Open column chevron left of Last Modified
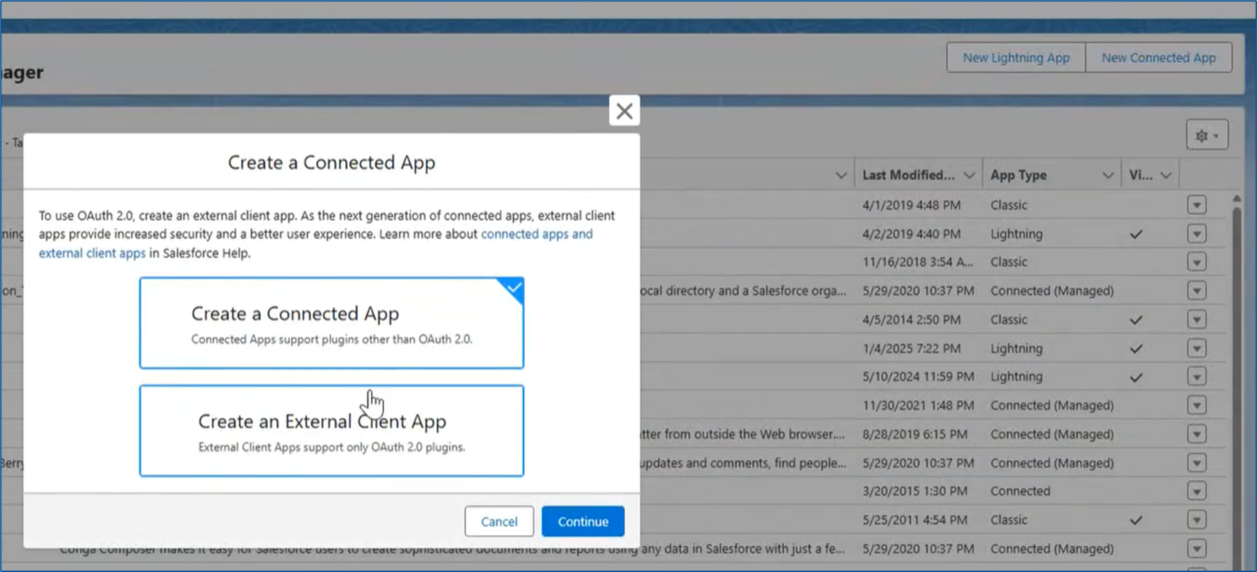The image size is (1257, 572). pos(841,176)
